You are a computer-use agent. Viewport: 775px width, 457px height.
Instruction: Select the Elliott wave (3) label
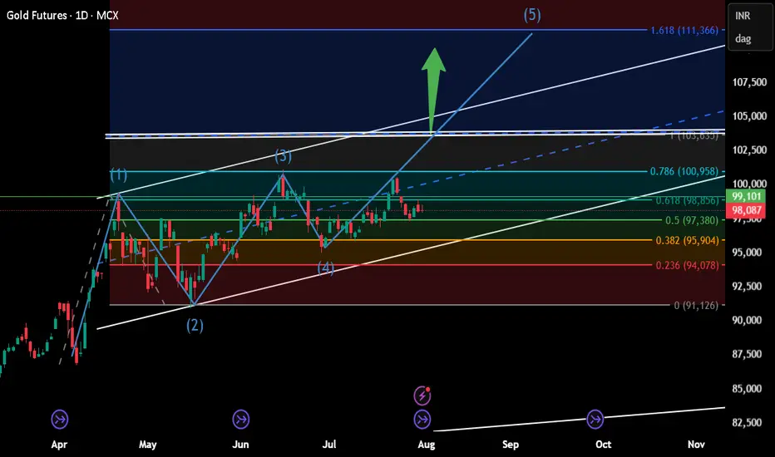tap(283, 156)
